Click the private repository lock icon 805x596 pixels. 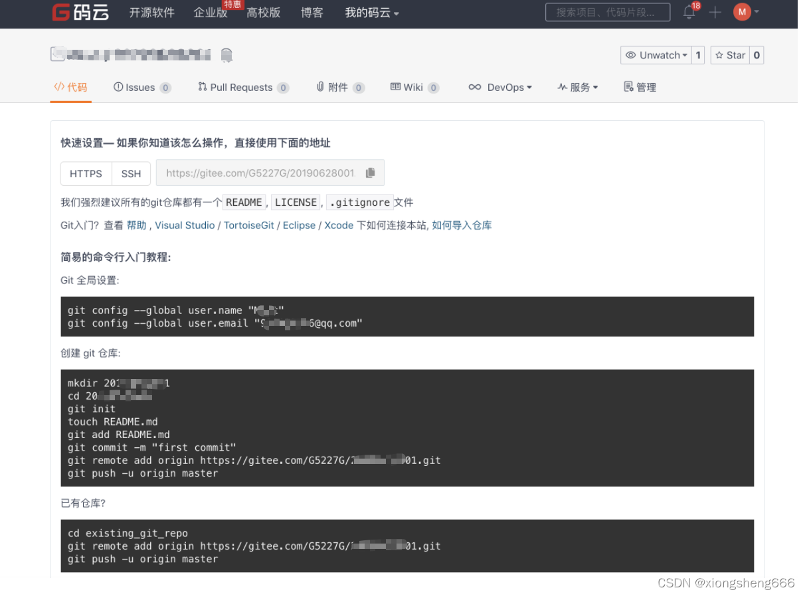[x=226, y=54]
